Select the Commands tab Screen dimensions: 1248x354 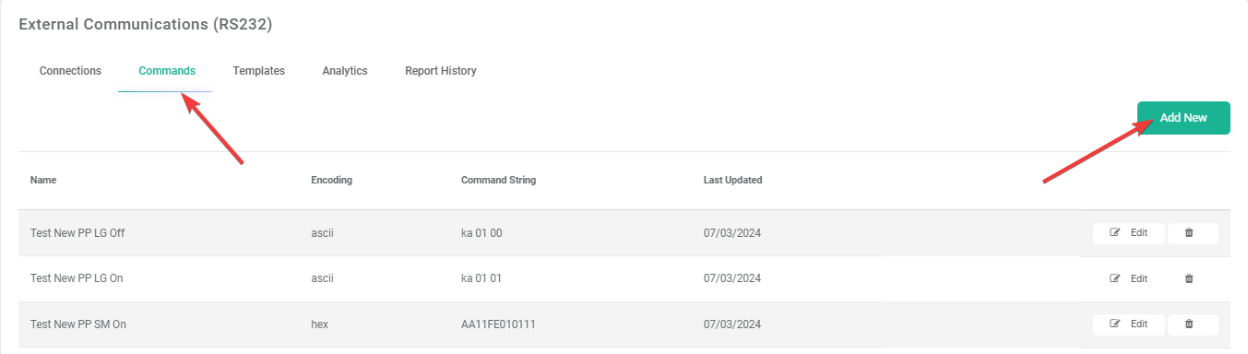167,71
